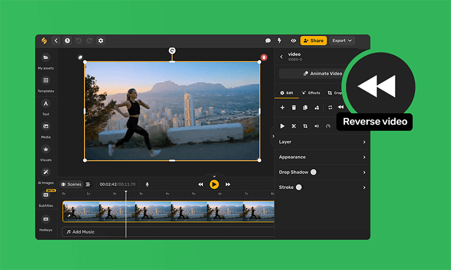Click the crop icon in the tool row
Image resolution: width=451 pixels, height=270 pixels.
(305, 126)
